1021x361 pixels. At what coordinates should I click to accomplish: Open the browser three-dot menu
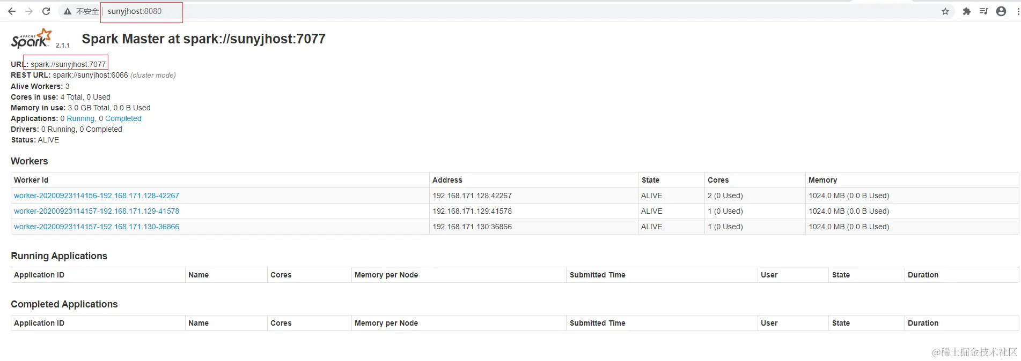tap(1018, 11)
